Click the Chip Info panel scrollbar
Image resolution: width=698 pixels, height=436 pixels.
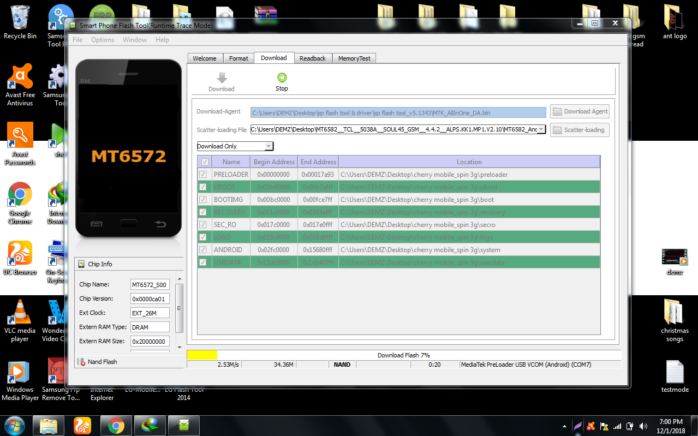click(x=179, y=308)
